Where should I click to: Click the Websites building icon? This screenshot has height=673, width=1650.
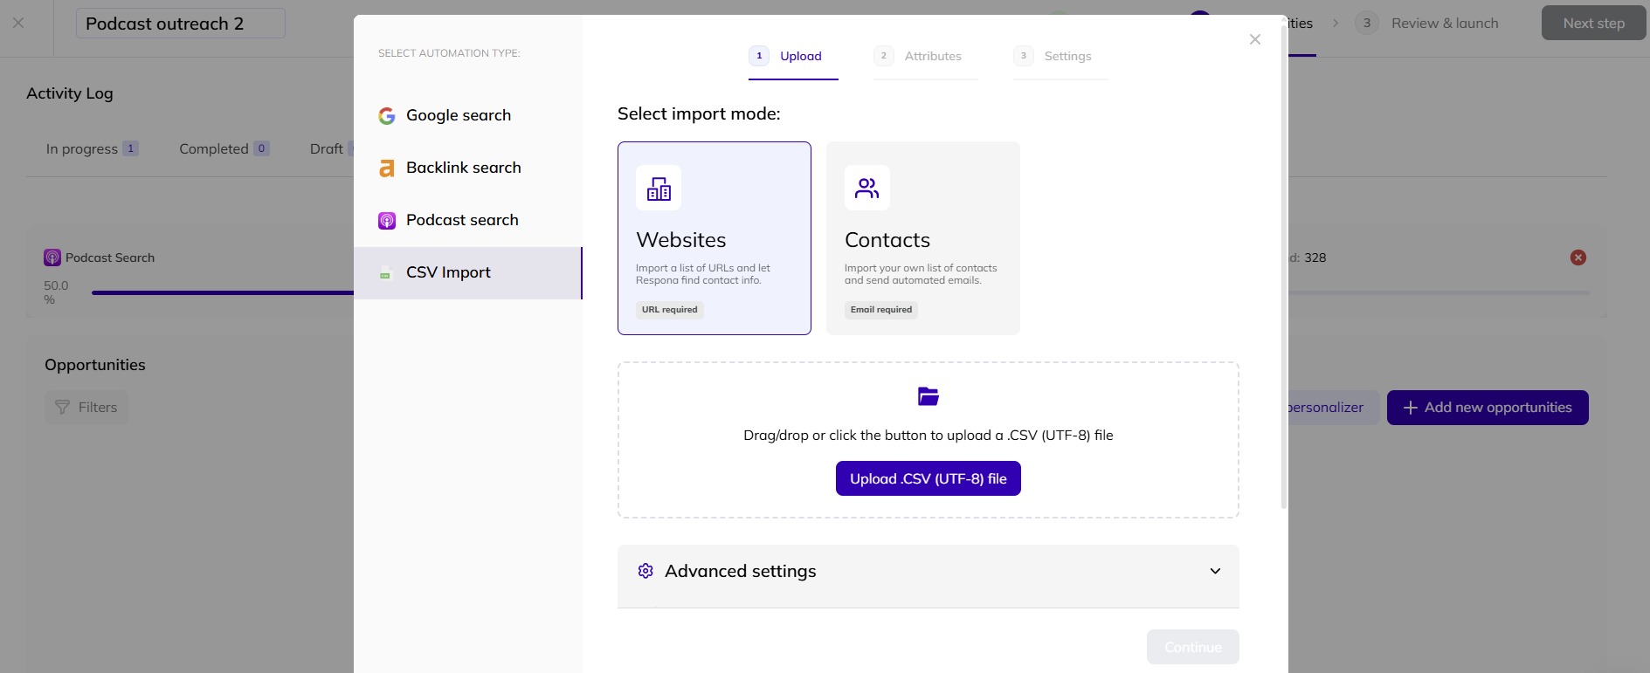(x=659, y=189)
